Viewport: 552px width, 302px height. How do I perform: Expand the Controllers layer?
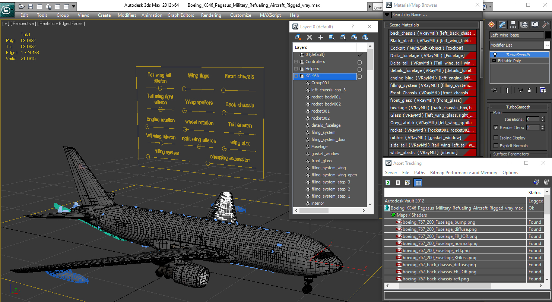click(296, 62)
